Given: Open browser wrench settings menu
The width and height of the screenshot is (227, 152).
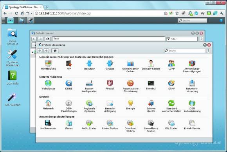Looking at the screenshot, I should tap(222, 13).
